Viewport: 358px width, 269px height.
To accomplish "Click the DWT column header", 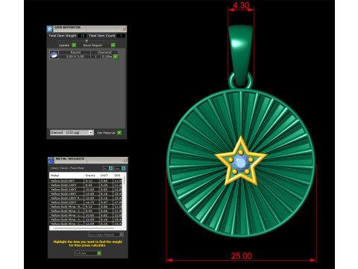I will [104, 176].
